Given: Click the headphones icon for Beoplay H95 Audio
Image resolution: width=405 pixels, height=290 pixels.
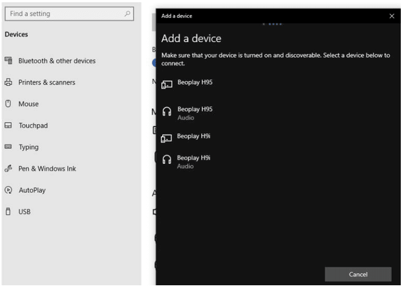Looking at the screenshot, I should coord(167,111).
